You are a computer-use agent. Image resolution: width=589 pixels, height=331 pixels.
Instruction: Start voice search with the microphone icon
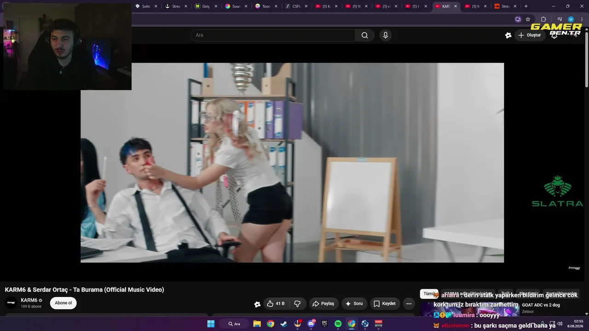pyautogui.click(x=386, y=35)
